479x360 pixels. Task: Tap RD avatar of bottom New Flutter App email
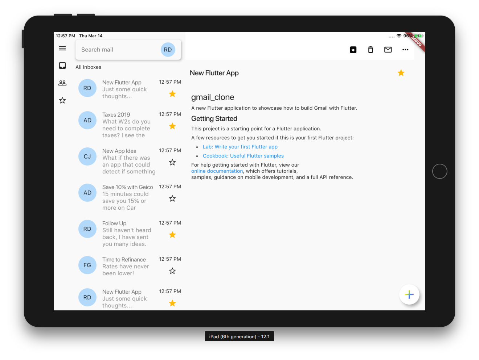tap(87, 297)
